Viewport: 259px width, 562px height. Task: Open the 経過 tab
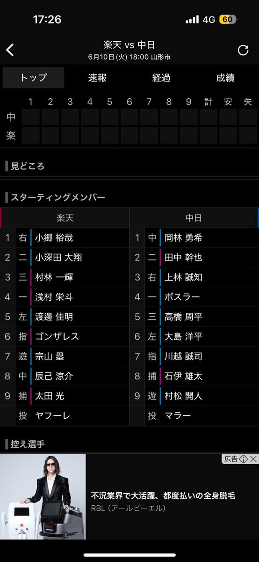pos(161,78)
